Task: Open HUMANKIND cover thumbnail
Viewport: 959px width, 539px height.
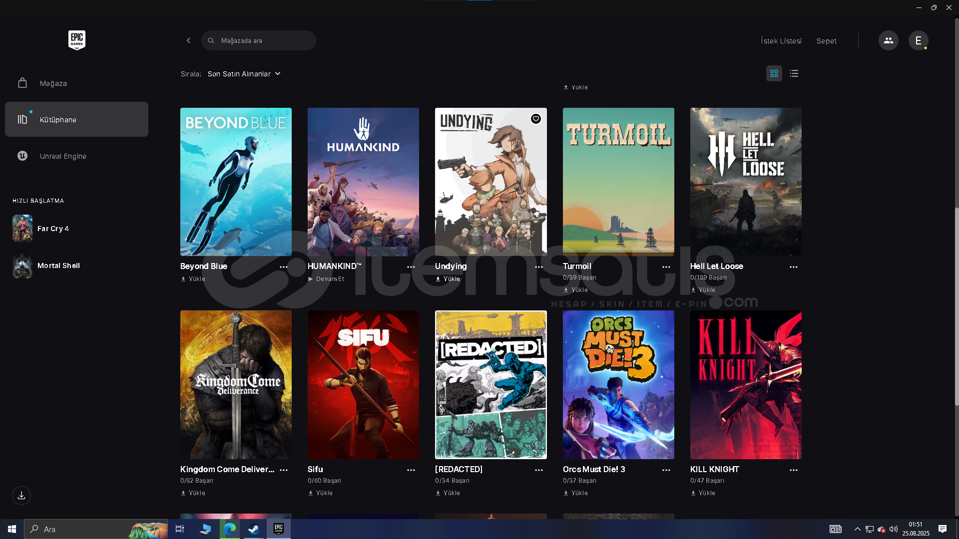Action: 363,182
